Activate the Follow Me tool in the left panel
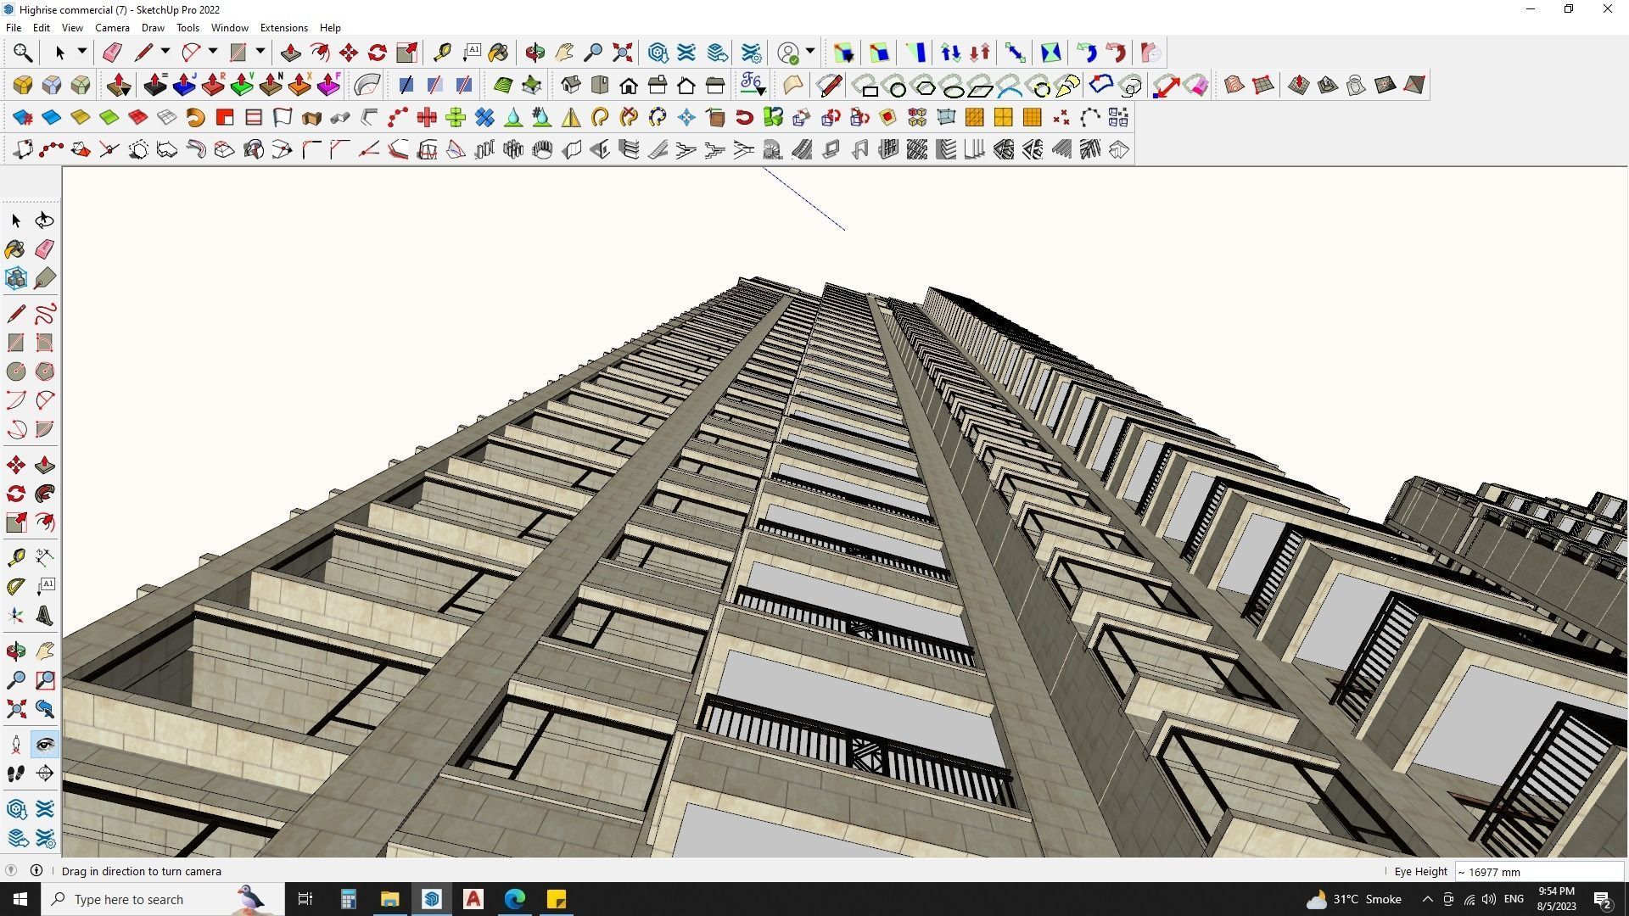The image size is (1629, 916). point(45,494)
